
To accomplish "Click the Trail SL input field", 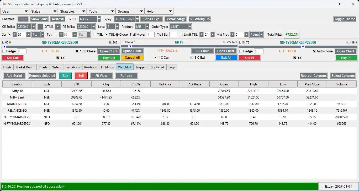I will point(173,35).
